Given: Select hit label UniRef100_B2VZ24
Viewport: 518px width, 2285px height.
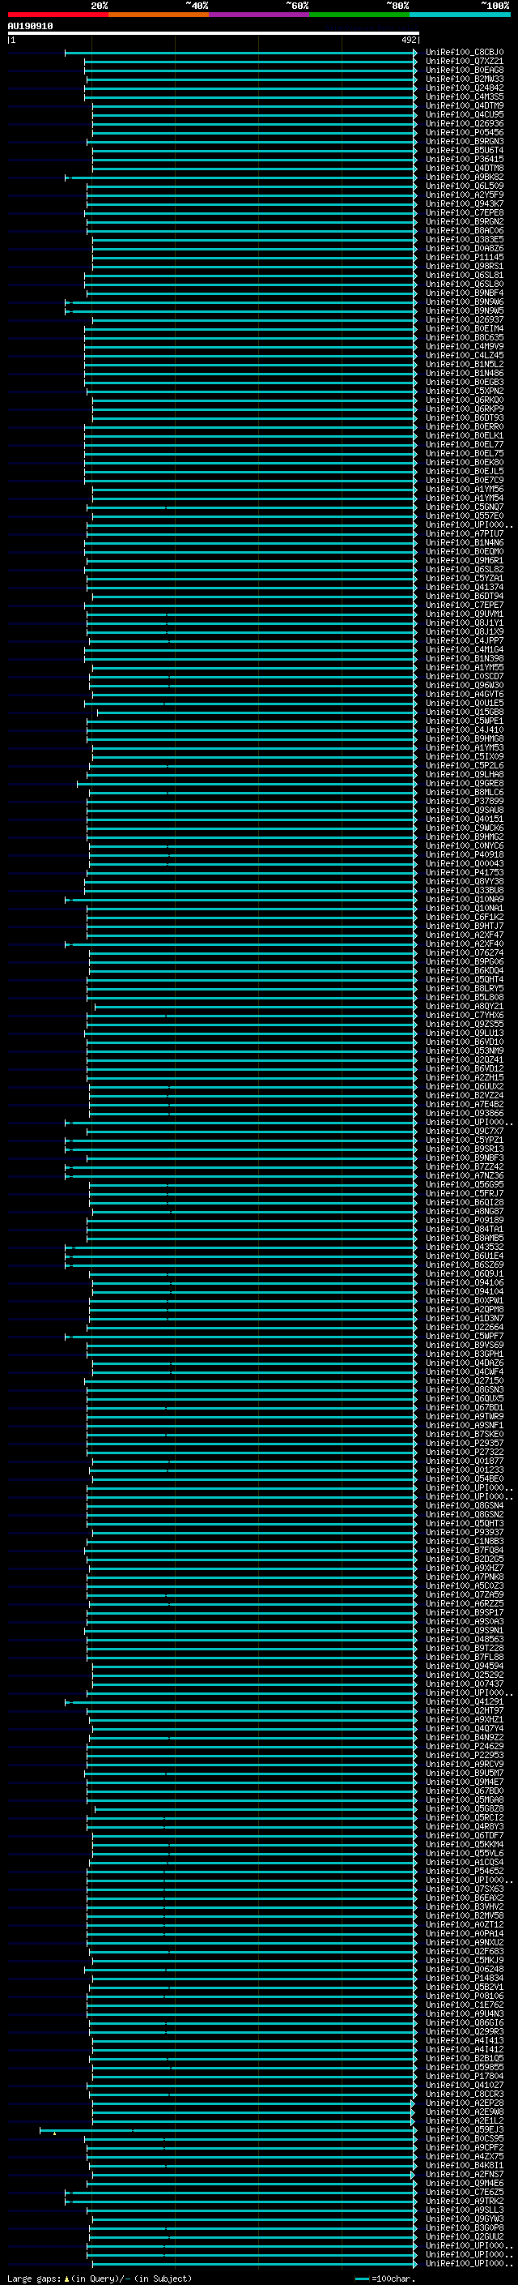Looking at the screenshot, I should click(x=464, y=1096).
